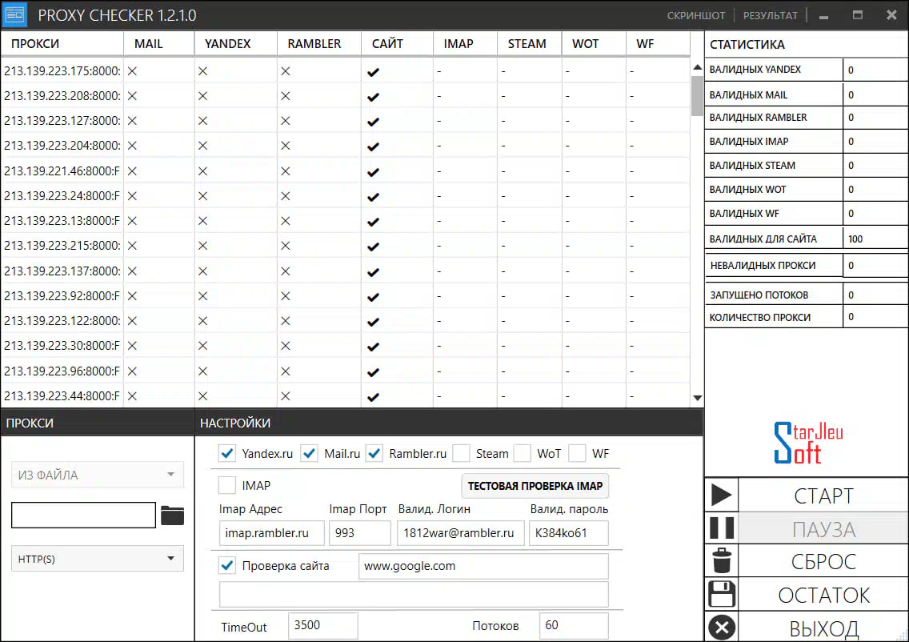This screenshot has width=909, height=642.
Task: Click the Валид. Логин field
Action: (x=460, y=533)
